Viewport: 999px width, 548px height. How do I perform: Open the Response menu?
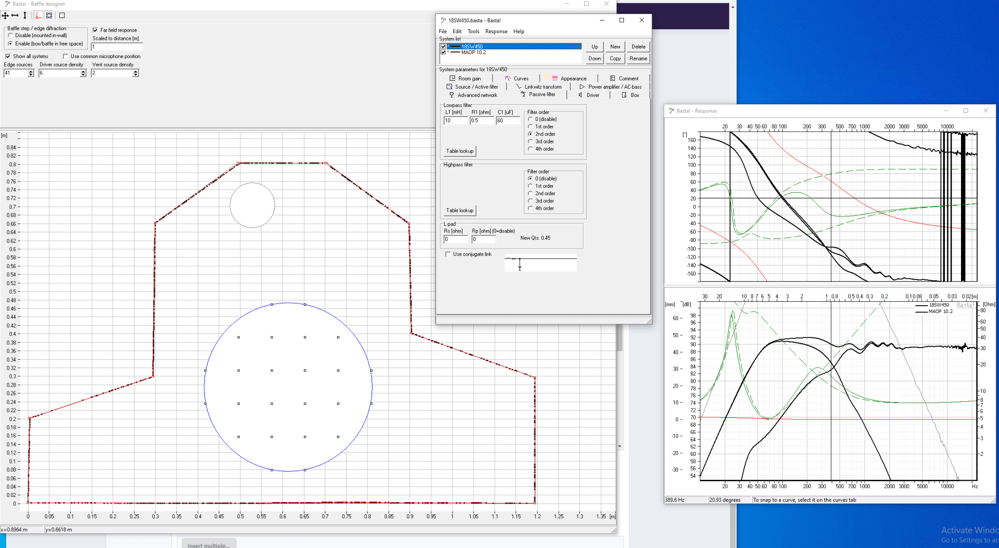(x=497, y=32)
